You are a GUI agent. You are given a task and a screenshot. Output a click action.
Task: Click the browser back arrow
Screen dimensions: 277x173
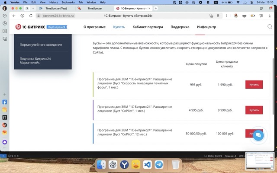[15, 16]
